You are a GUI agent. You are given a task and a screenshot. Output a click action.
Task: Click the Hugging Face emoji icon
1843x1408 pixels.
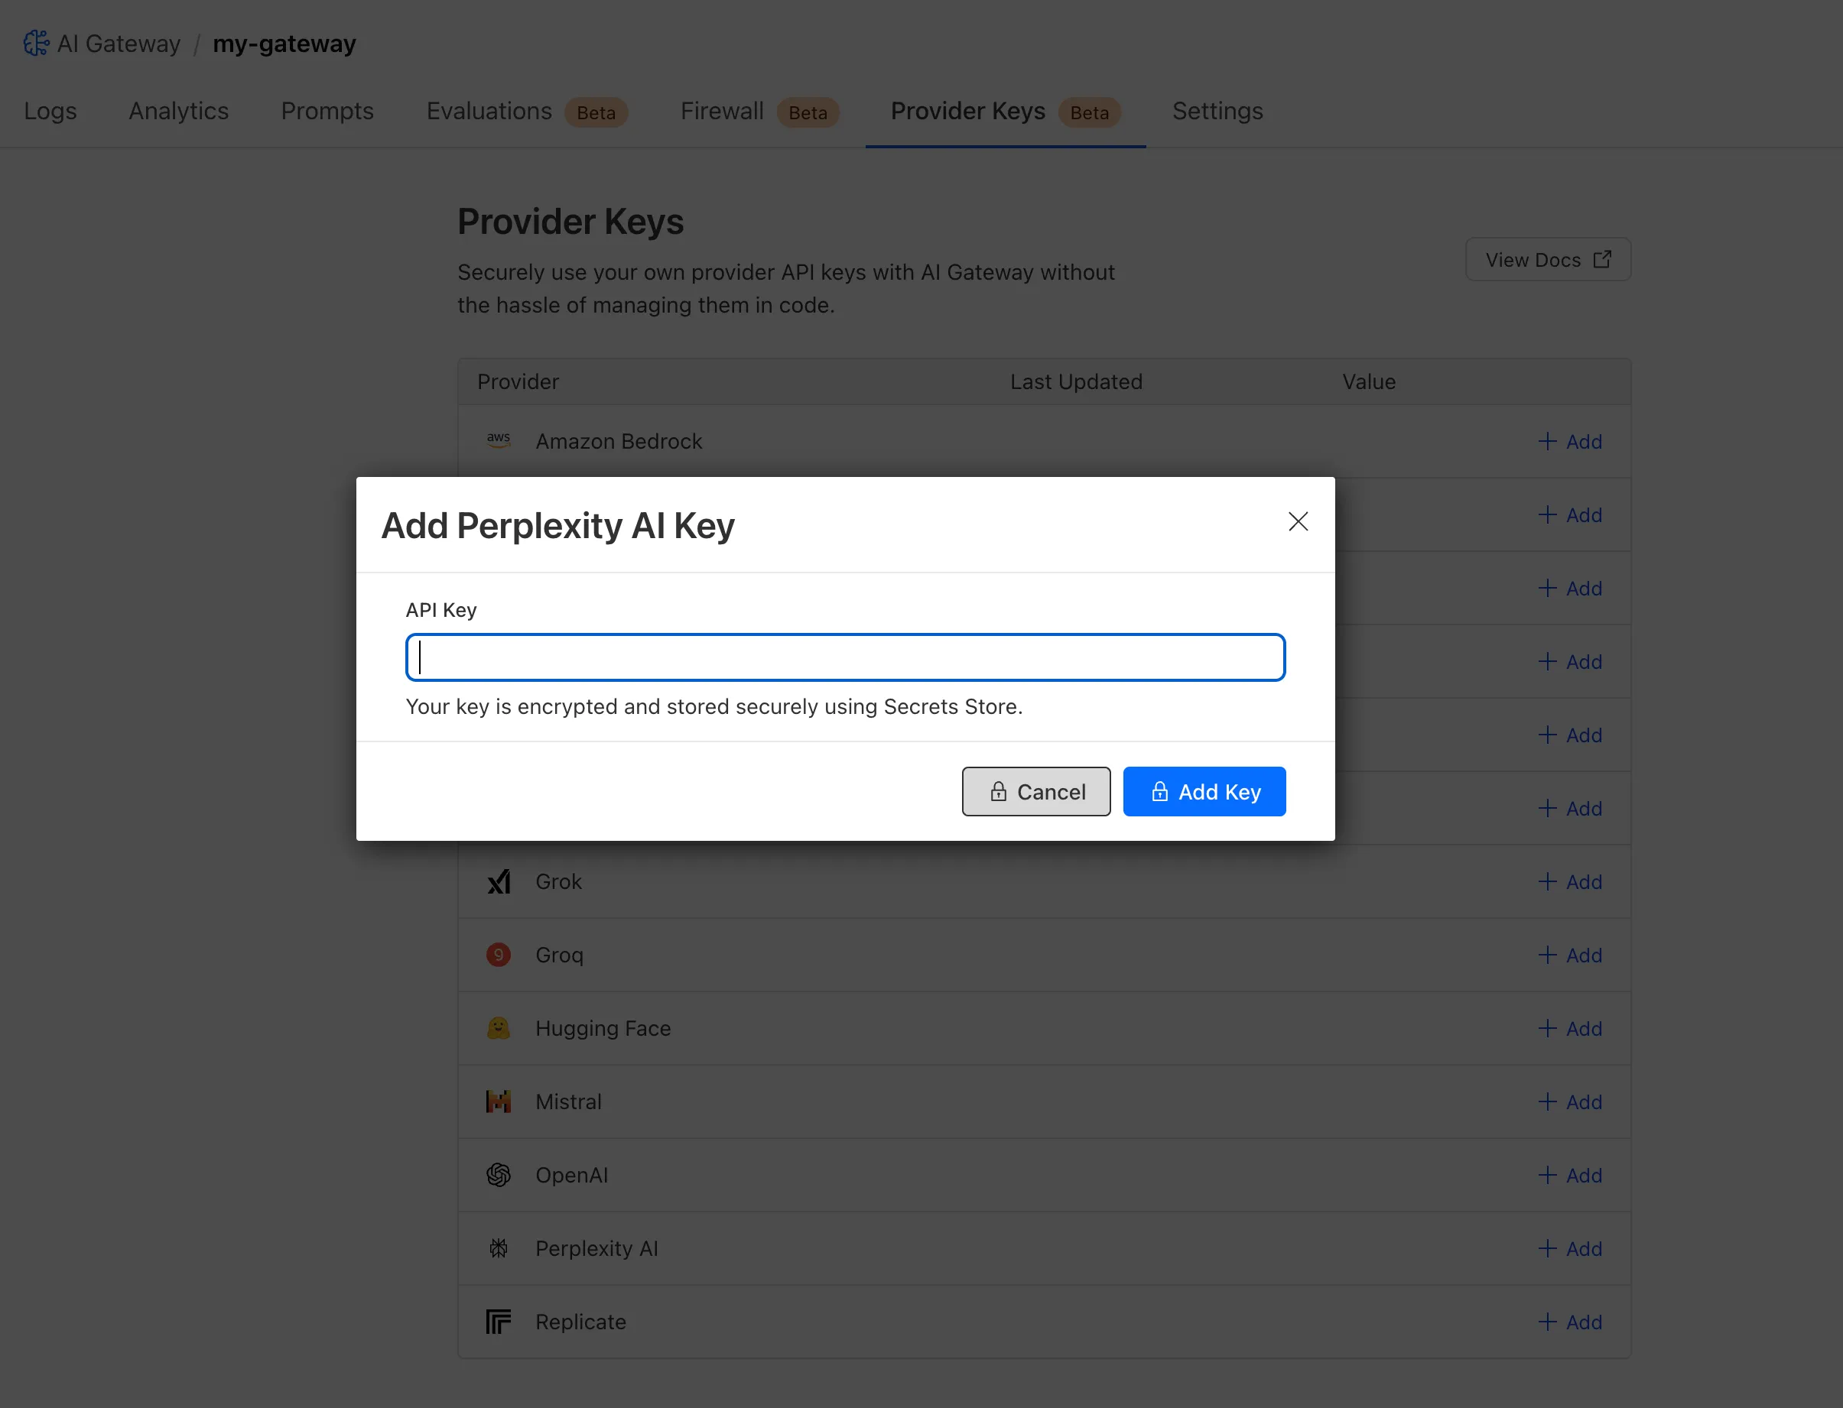(499, 1027)
